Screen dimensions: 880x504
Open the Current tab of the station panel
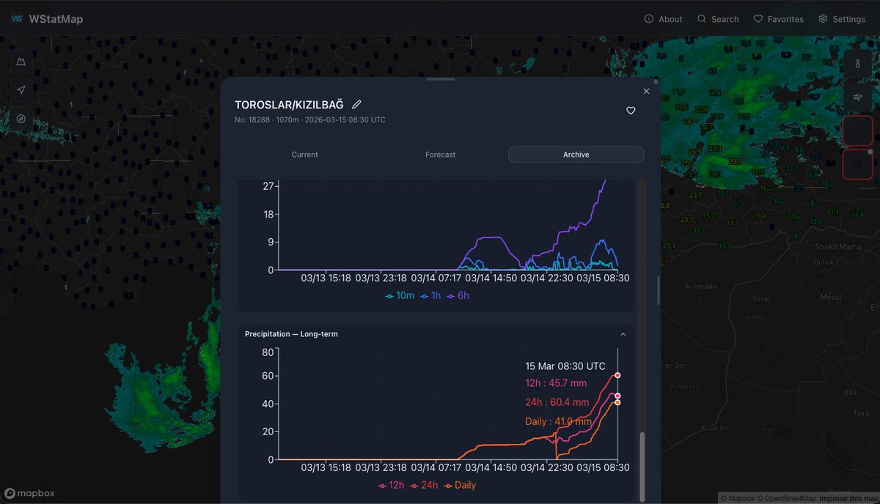(304, 155)
